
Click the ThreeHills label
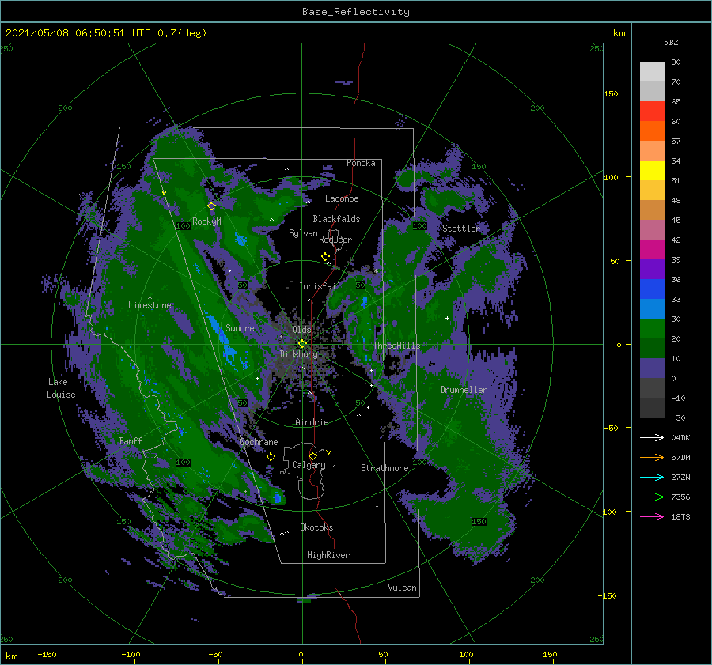pos(396,346)
